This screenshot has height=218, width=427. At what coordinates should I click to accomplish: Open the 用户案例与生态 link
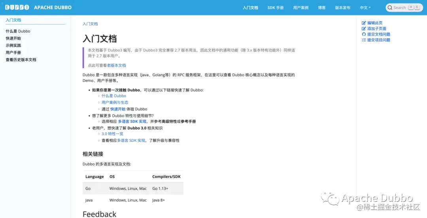click(115, 102)
